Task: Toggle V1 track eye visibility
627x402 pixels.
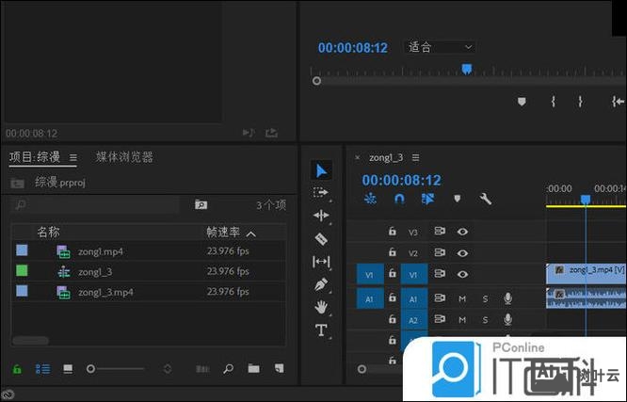Action: 462,274
